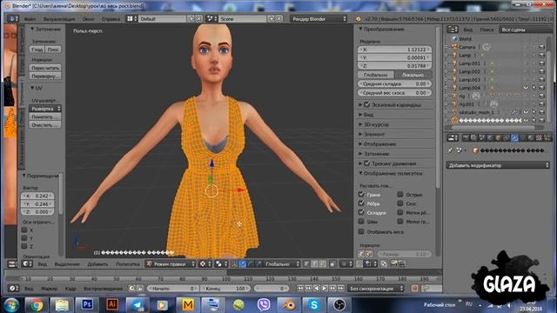This screenshot has width=557, height=313.
Task: Click the play animation button in the timeline
Action: point(325,288)
